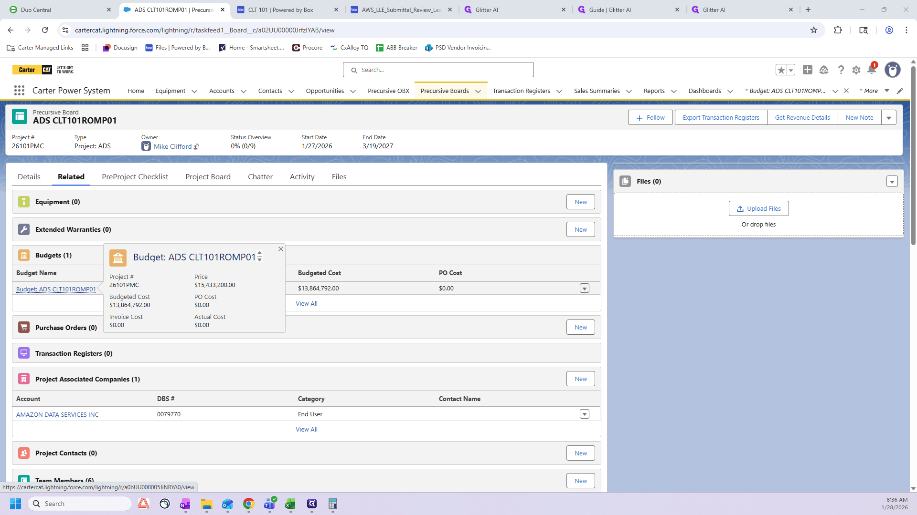917x515 pixels.
Task: Open the favorites list dropdown arrow
Action: (791, 70)
